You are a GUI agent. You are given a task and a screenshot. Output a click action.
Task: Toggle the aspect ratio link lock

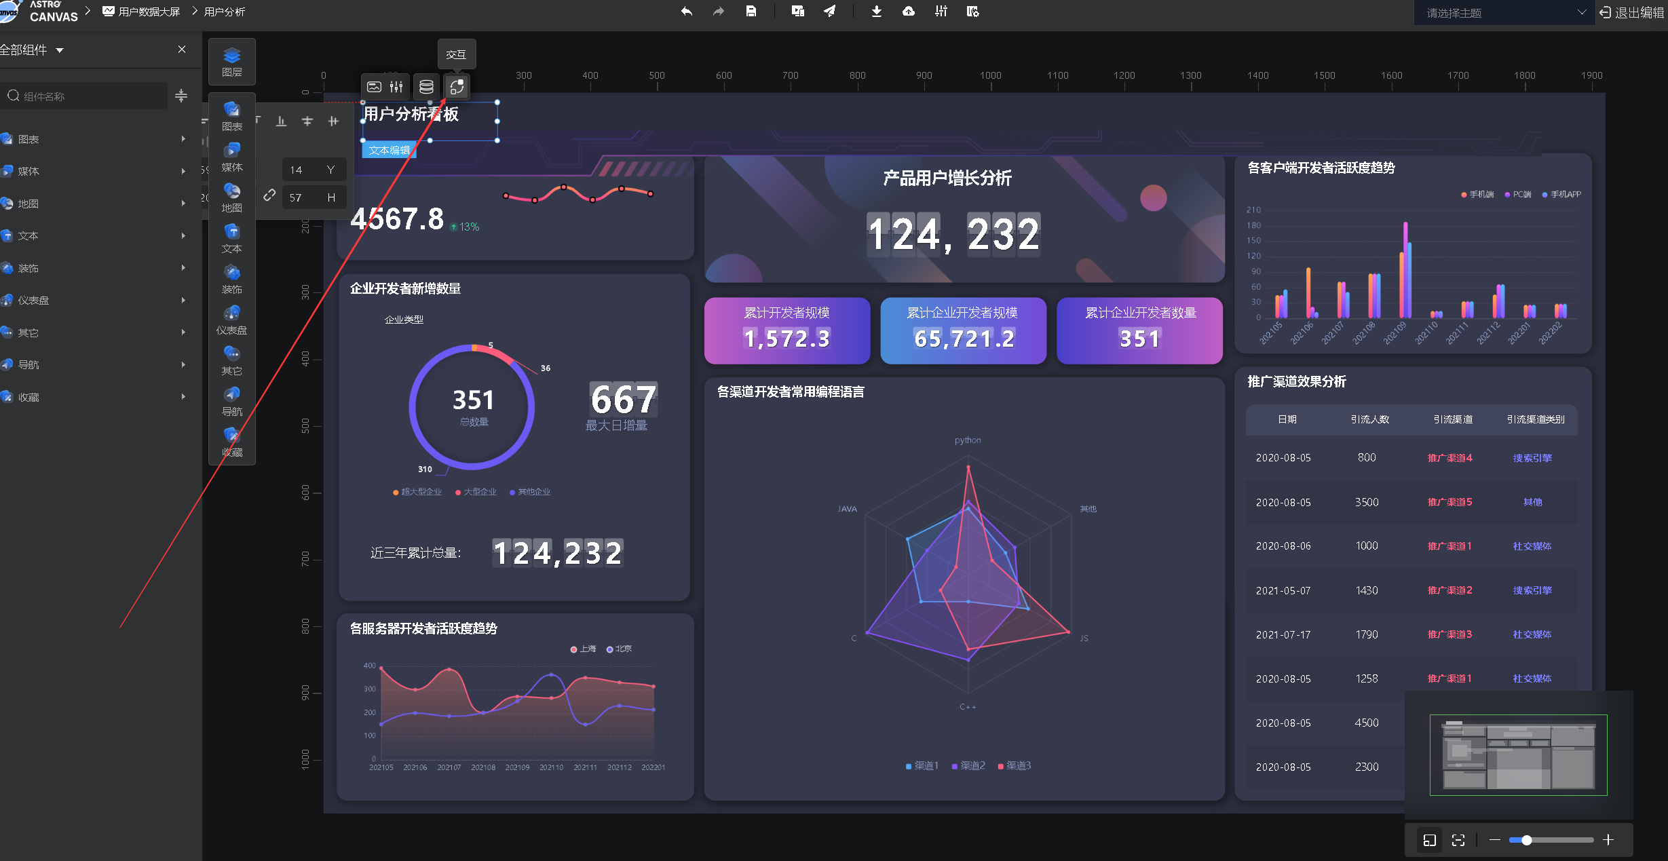pyautogui.click(x=269, y=195)
